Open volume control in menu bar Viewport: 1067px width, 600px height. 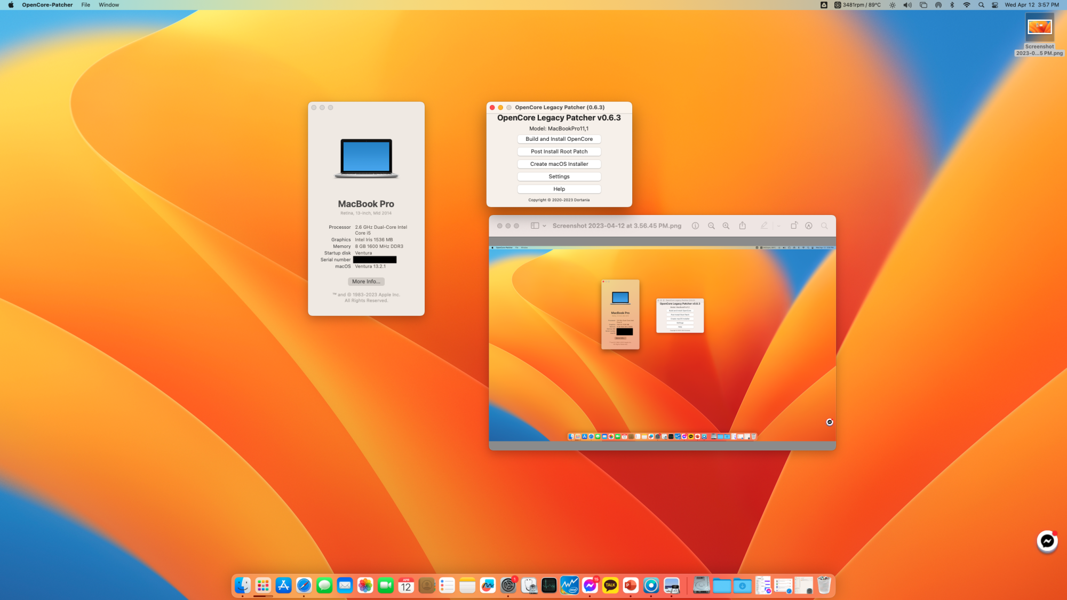907,5
